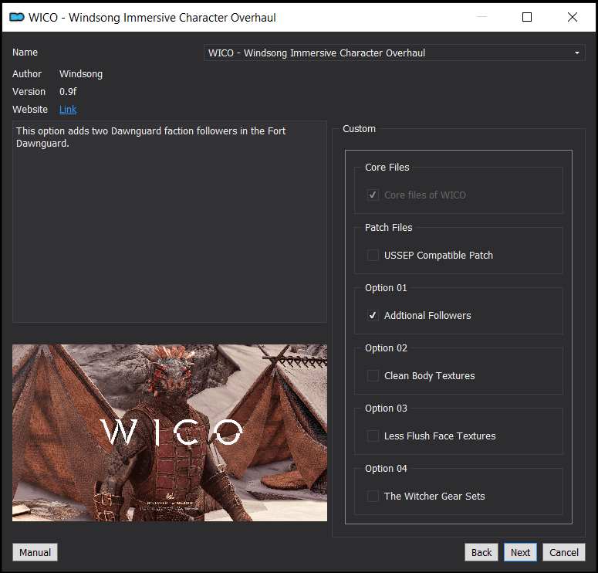Click the '0.9f' version value

tap(68, 92)
